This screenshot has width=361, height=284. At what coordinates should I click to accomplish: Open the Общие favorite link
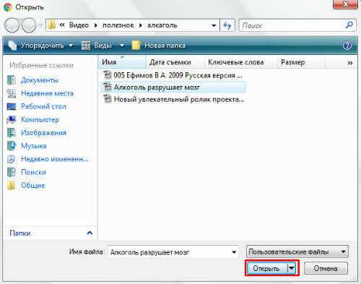point(33,185)
